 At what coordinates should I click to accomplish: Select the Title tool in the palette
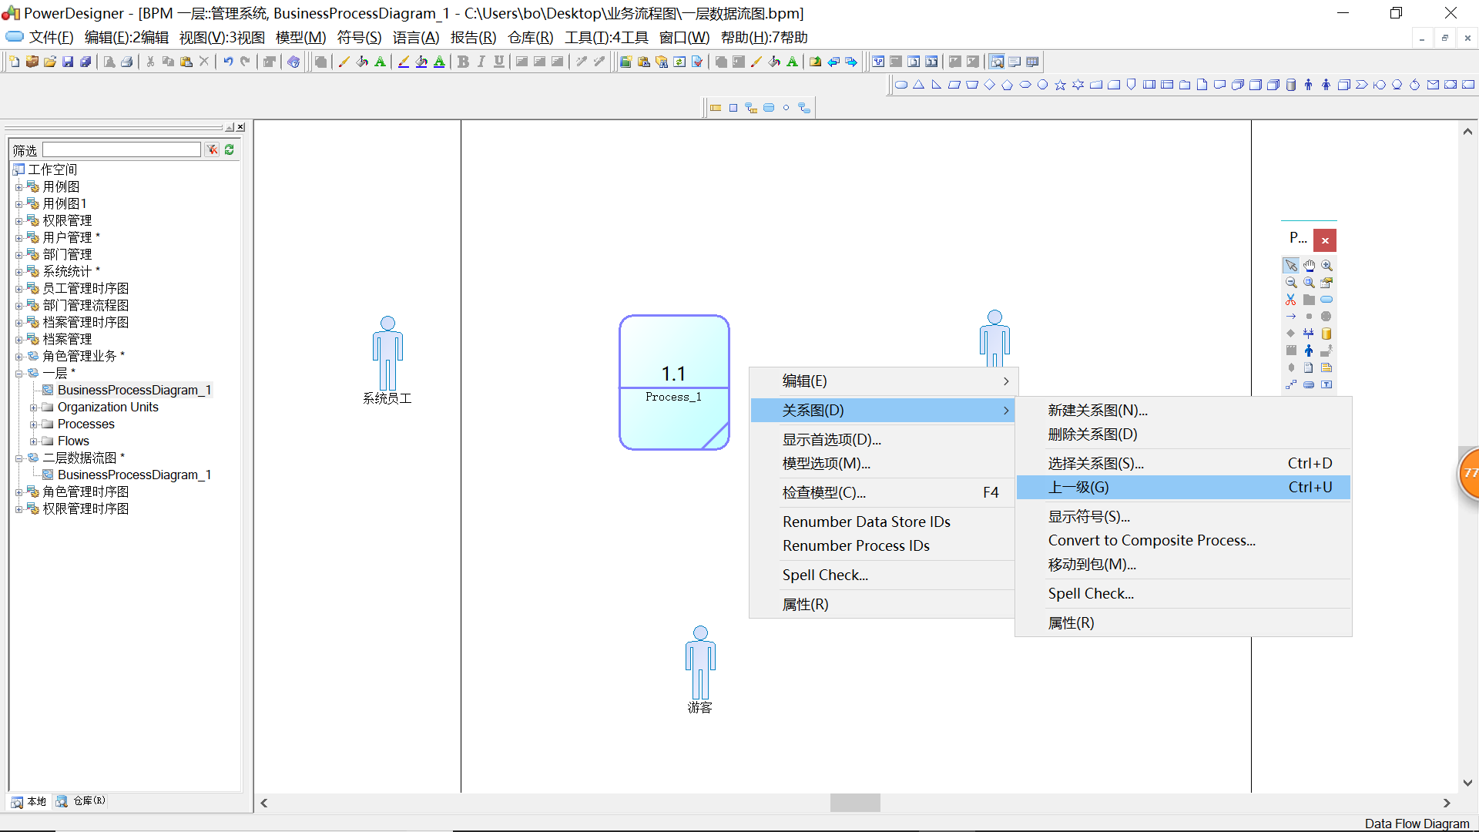[1327, 384]
